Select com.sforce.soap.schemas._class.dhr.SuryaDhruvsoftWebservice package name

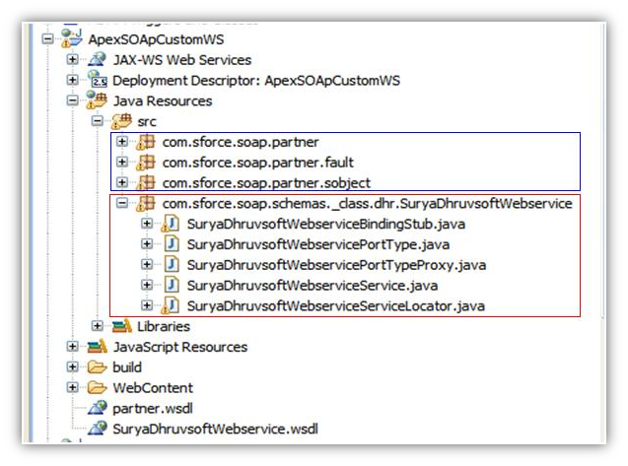pos(368,204)
